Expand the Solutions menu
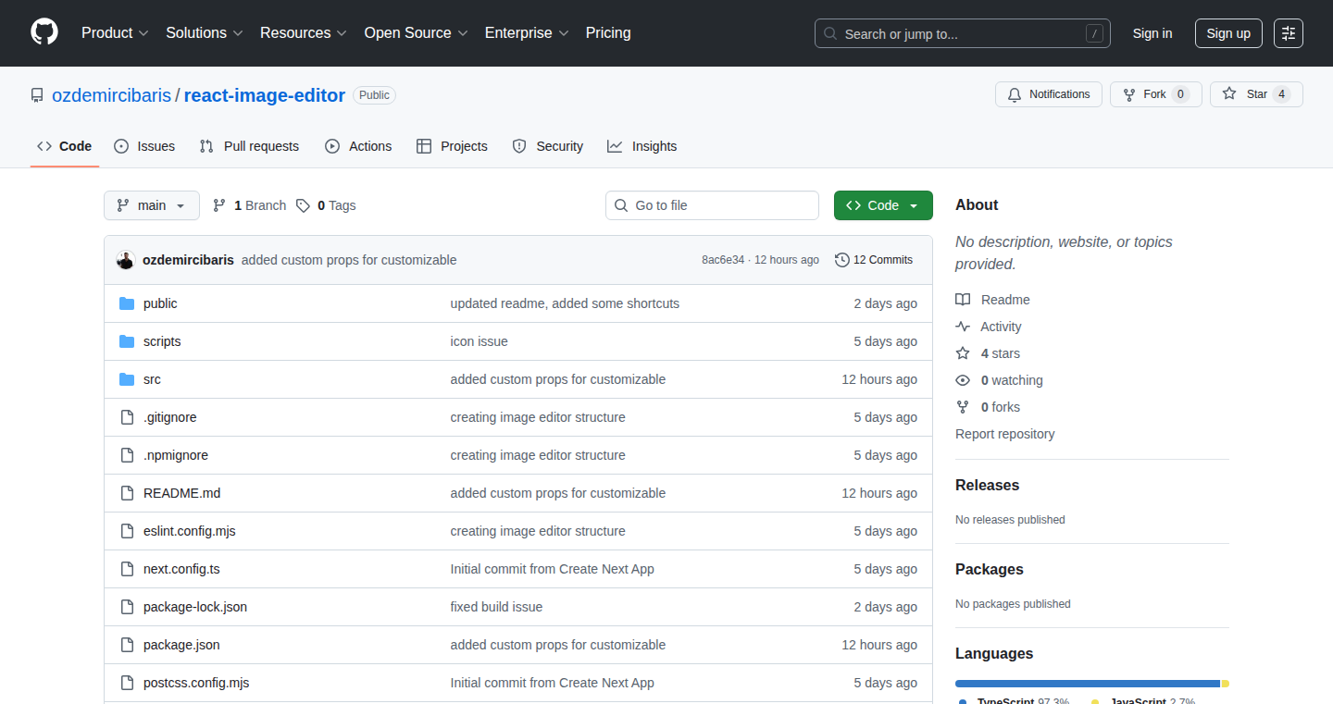The image size is (1333, 704). [x=205, y=33]
